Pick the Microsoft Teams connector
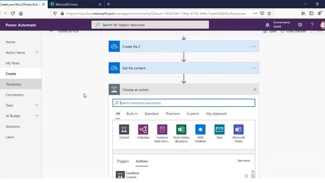325x183 pixels. 238,130
